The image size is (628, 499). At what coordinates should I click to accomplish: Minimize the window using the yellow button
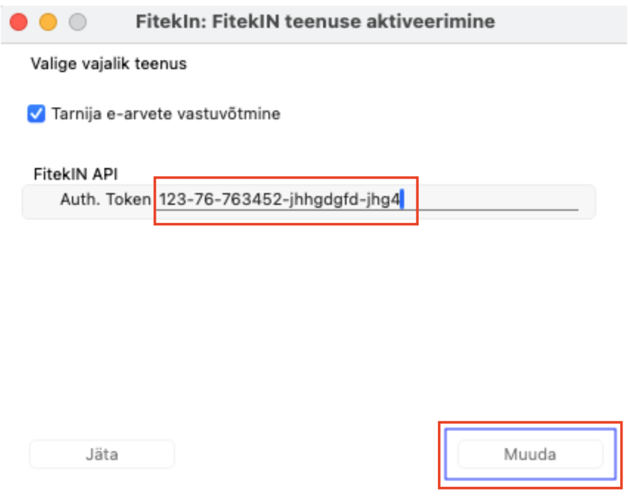click(x=48, y=23)
